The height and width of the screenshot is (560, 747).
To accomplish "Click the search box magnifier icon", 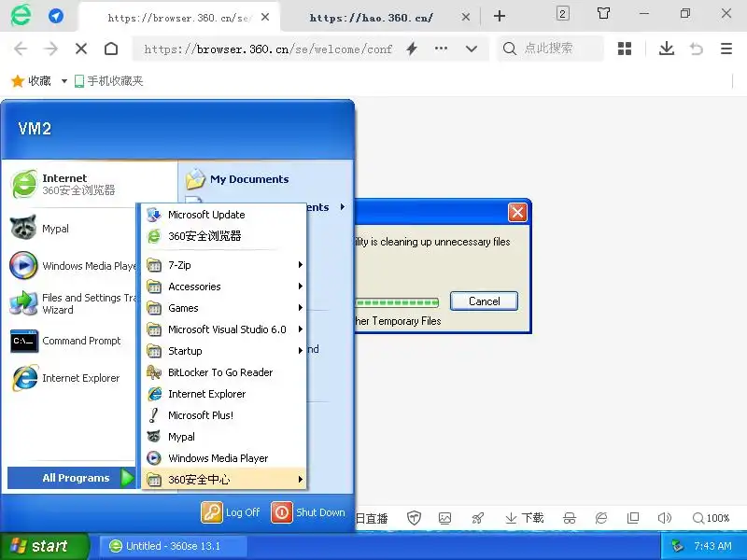I will [509, 49].
